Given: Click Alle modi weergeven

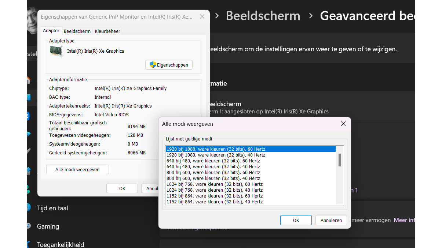Looking at the screenshot, I should click(x=77, y=169).
